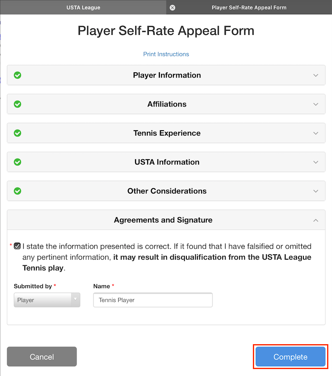Click the green checkmark beside Tennis Experience
This screenshot has height=376, width=332.
(x=18, y=133)
